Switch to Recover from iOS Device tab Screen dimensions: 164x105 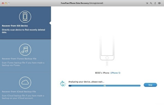pos(25,23)
